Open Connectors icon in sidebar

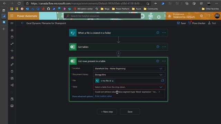[x=12, y=64]
